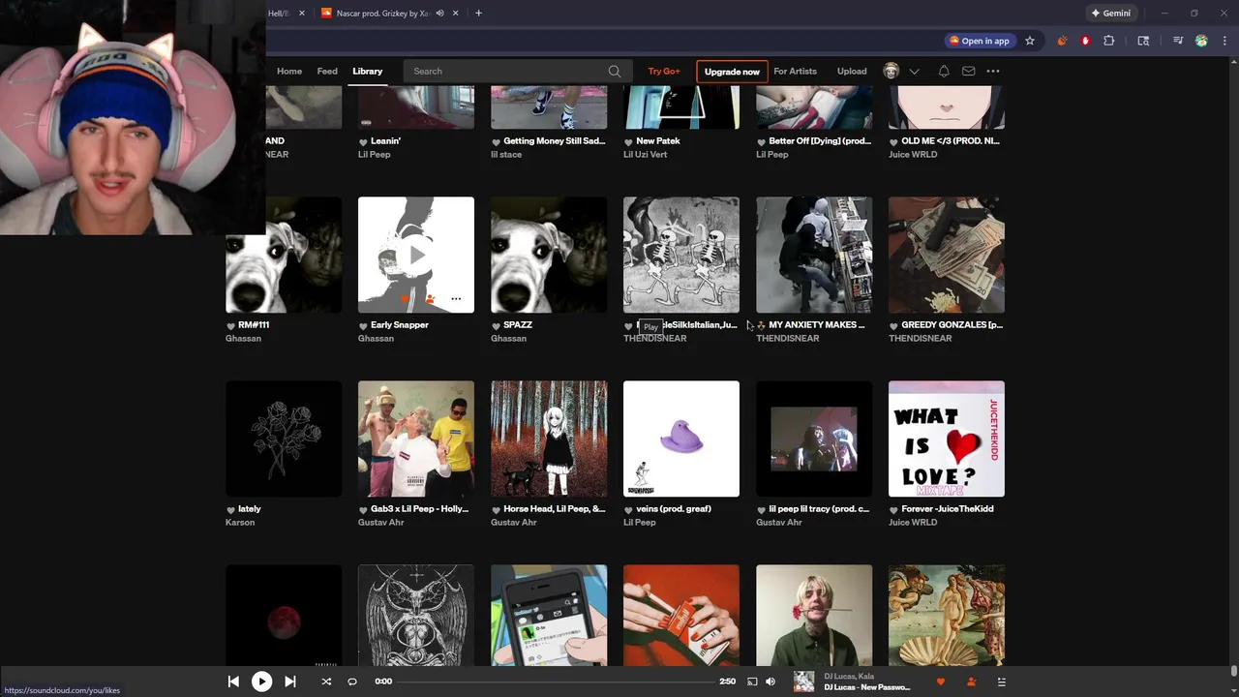Image resolution: width=1239 pixels, height=697 pixels.
Task: Close the Nascar prod. Grizkey tab
Action: (456, 13)
